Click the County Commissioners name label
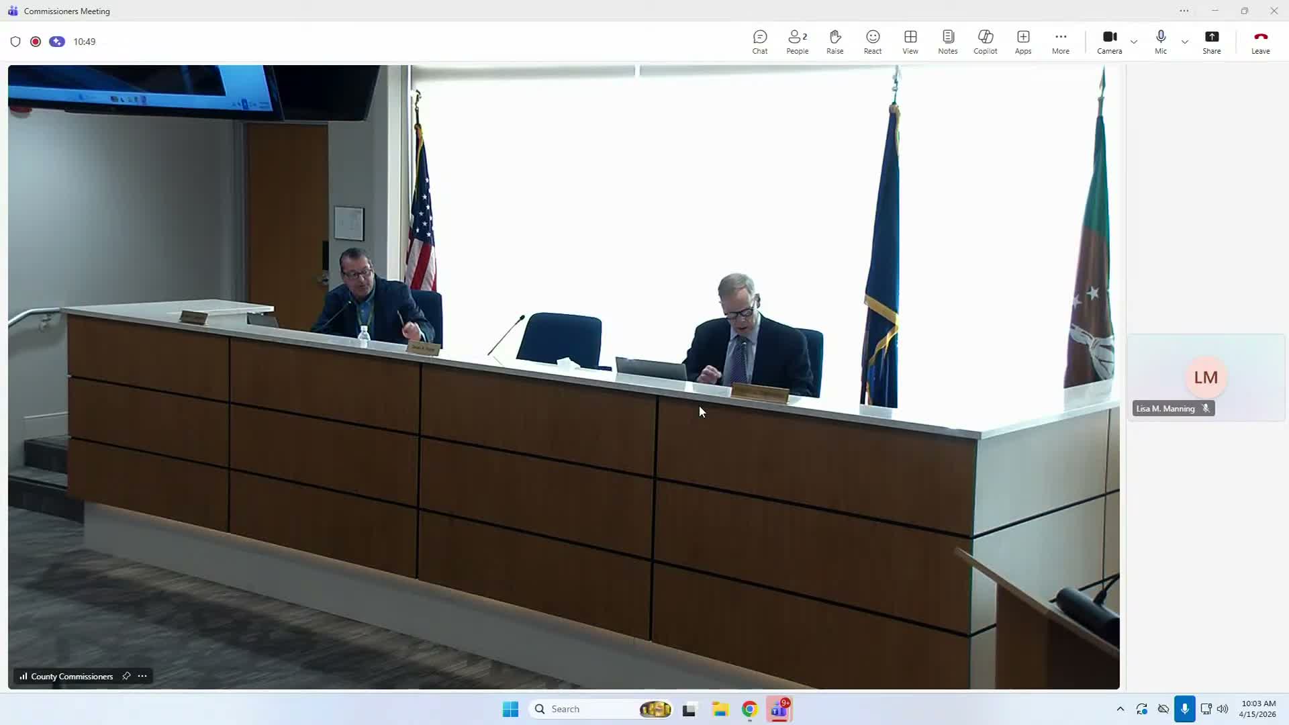 72,676
